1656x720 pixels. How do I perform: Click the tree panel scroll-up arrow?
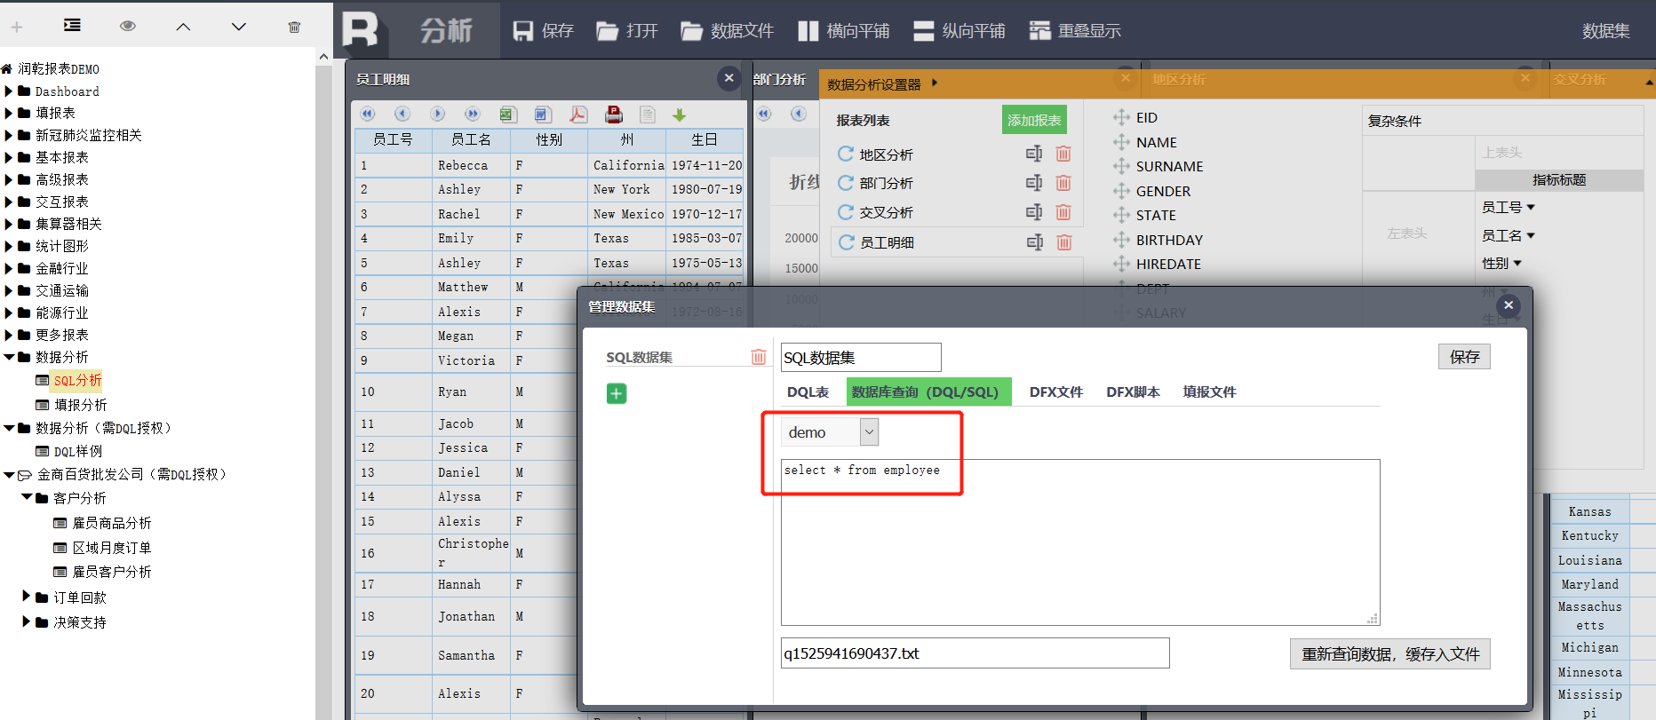tap(323, 57)
